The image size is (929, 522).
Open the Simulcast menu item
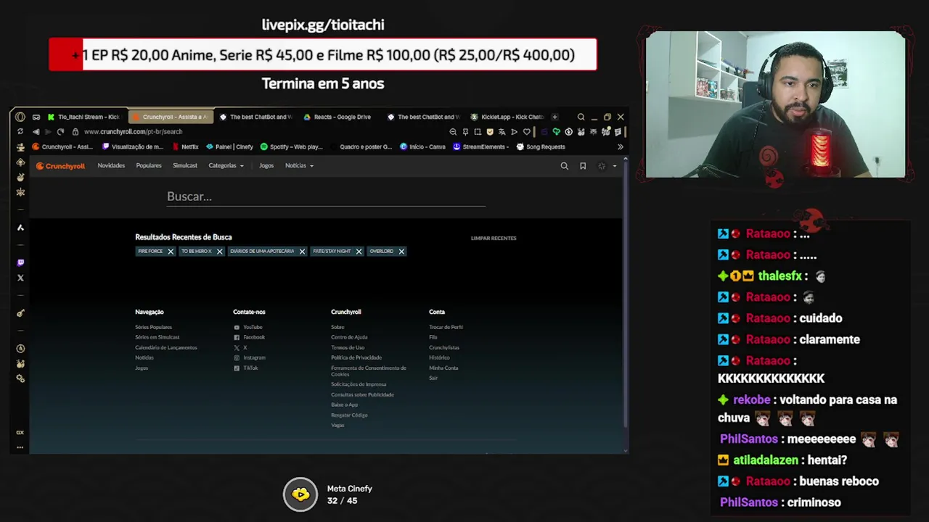(185, 166)
